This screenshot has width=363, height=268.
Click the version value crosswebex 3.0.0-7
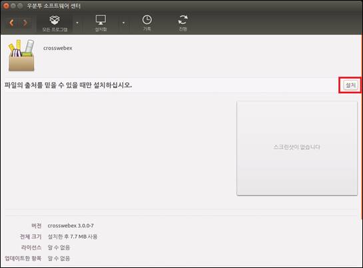(x=71, y=225)
